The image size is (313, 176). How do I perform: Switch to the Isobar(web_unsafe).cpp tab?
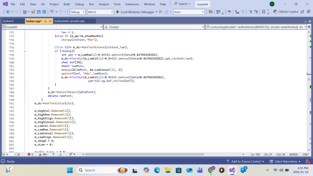tap(69, 21)
